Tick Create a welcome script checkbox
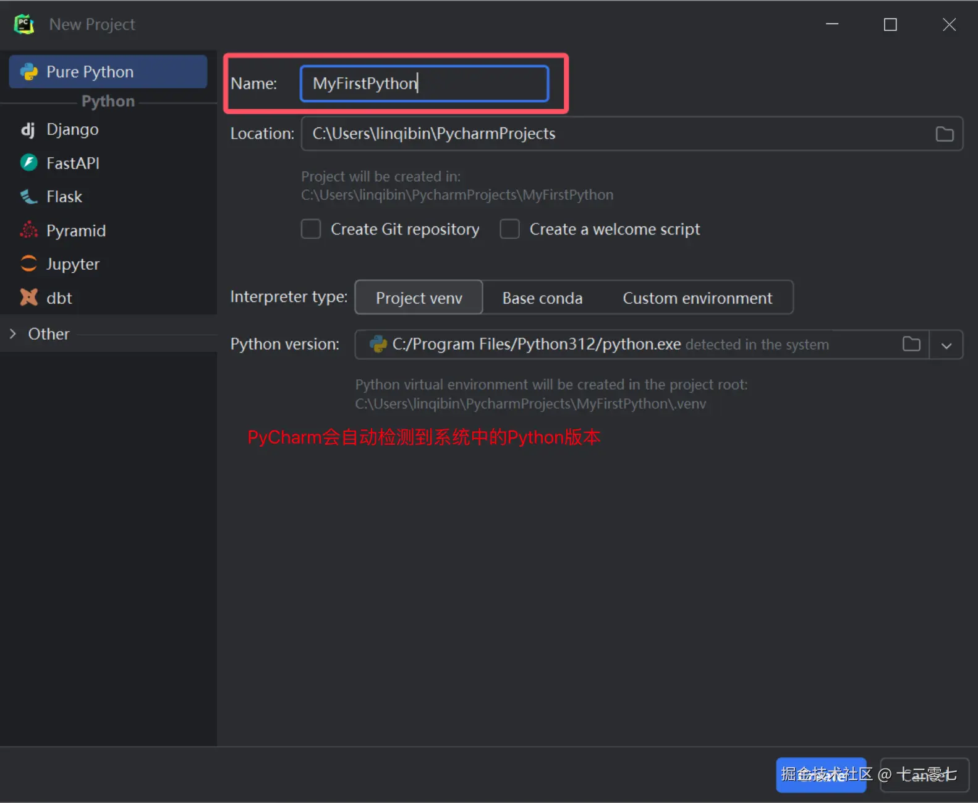The image size is (978, 803). coord(509,229)
